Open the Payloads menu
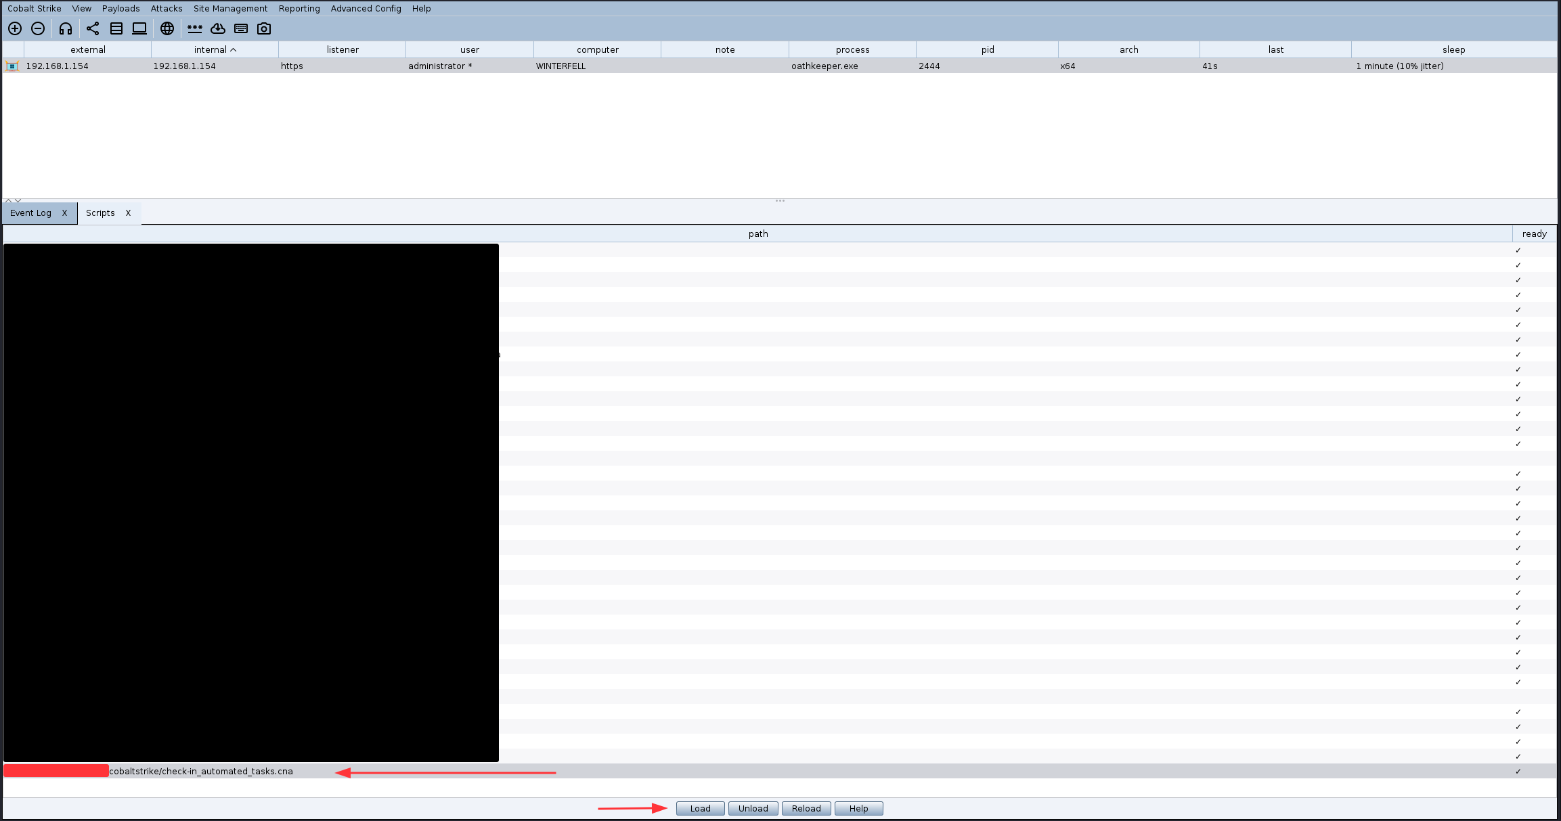The height and width of the screenshot is (821, 1561). click(x=120, y=8)
